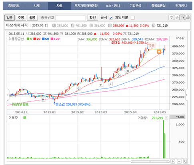Open the 투자자별 매매동향 tab
This screenshot has height=165, width=194.
coord(86,6)
